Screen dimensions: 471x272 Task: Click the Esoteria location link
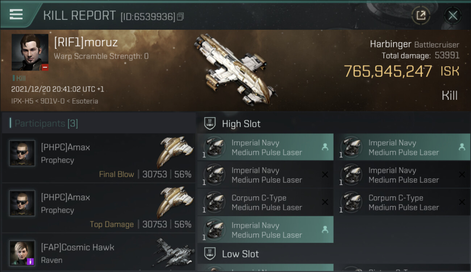point(85,101)
